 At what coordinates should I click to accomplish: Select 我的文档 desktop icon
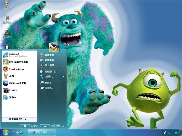click(x=7, y=5)
